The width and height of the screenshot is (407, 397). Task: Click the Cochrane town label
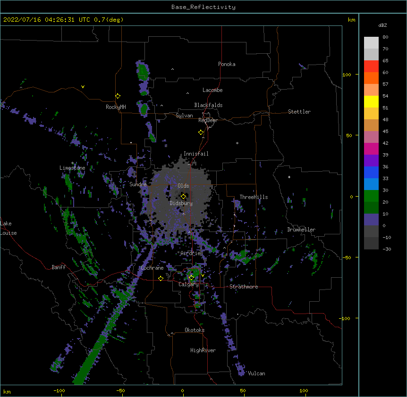pyautogui.click(x=152, y=268)
